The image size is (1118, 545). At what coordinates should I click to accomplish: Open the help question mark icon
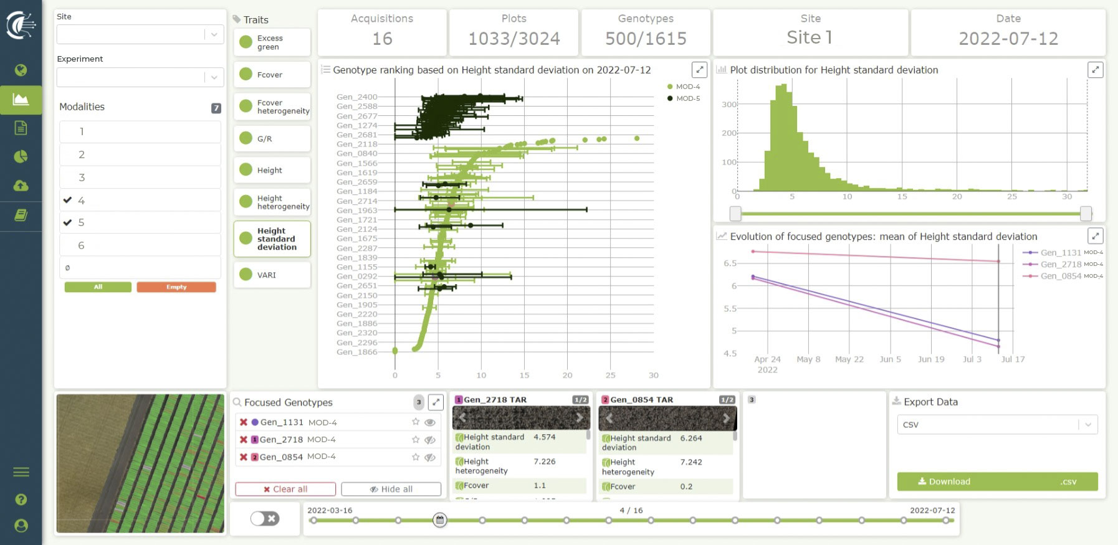(x=21, y=499)
